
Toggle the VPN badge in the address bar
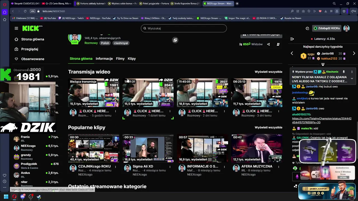click(x=32, y=11)
